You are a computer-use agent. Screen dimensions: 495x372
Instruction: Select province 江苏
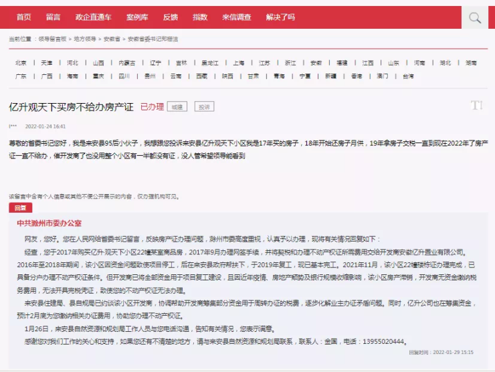(264, 63)
